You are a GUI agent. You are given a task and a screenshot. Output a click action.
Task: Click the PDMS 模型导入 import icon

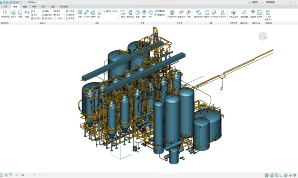[268, 13]
